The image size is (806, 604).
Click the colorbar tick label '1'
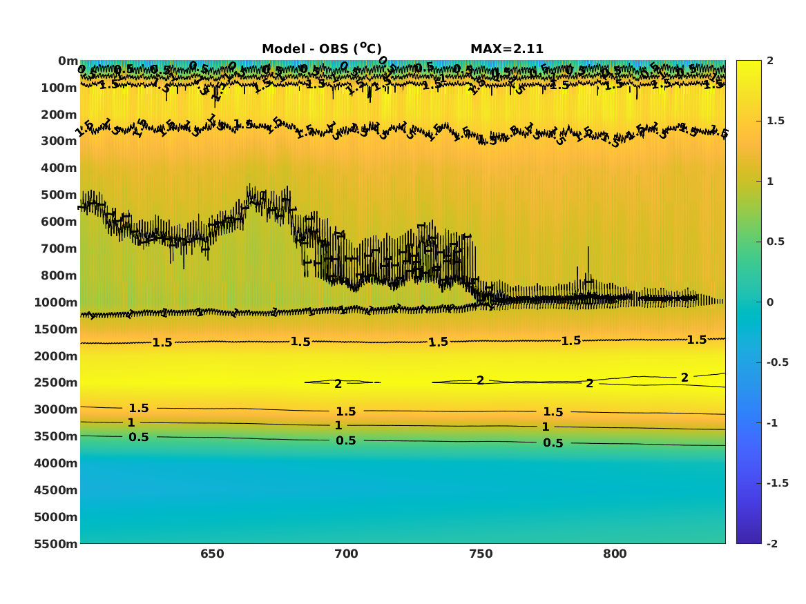770,182
